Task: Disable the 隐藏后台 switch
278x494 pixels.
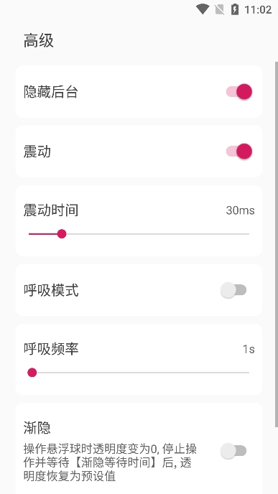Action: pos(239,92)
